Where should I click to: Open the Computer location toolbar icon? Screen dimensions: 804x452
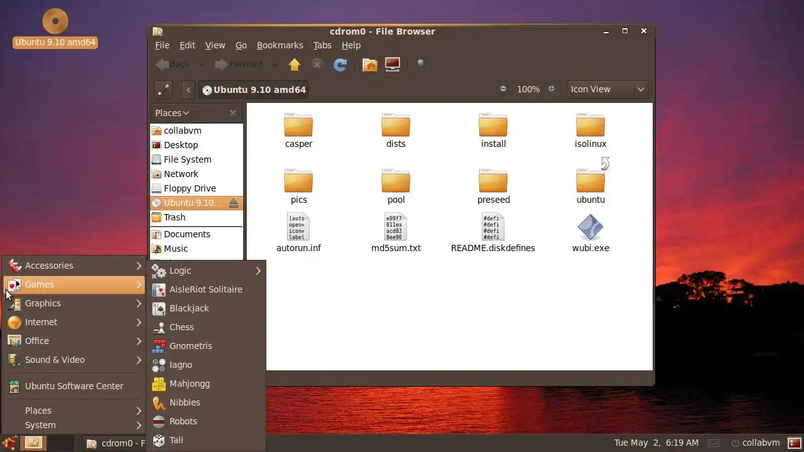(x=393, y=64)
